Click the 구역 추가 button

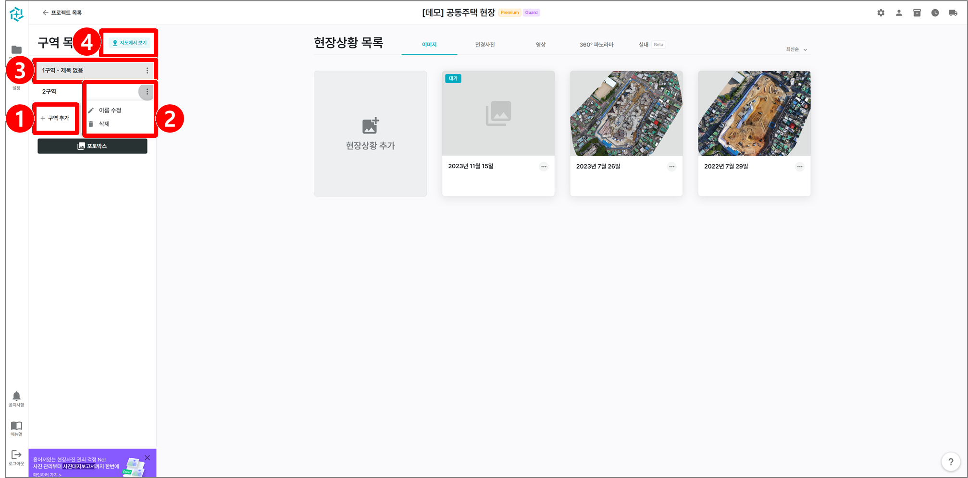55,118
